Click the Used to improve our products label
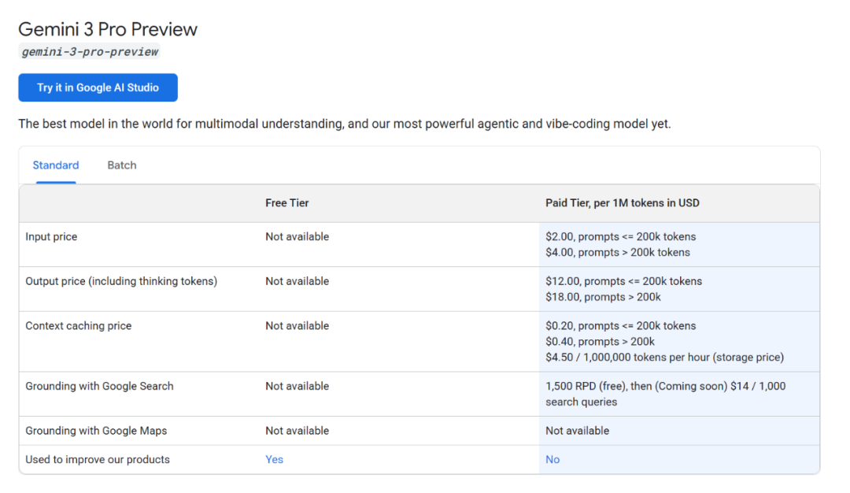Screen dimensions: 850x493 click(98, 460)
